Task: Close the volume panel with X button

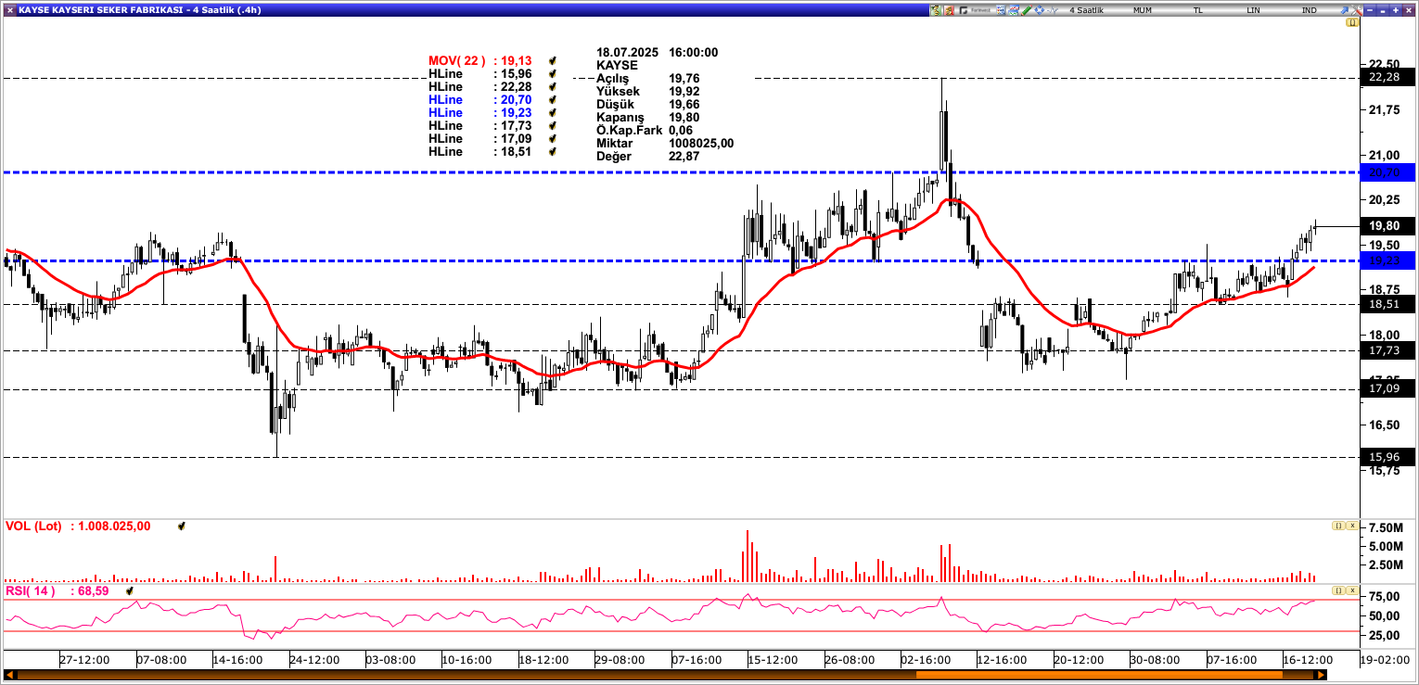Action: point(1352,526)
